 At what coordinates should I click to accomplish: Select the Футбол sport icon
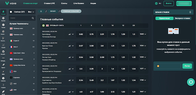pyautogui.click(x=3, y=18)
